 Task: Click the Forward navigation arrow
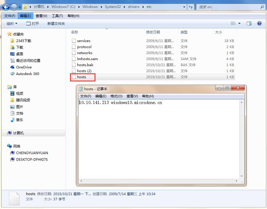point(14,6)
